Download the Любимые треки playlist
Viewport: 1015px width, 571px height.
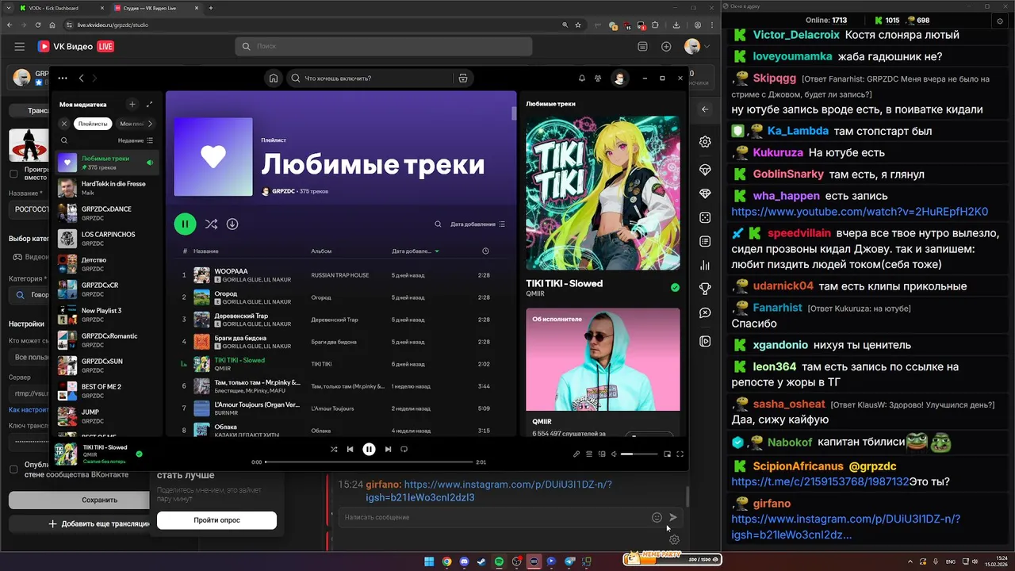232,224
